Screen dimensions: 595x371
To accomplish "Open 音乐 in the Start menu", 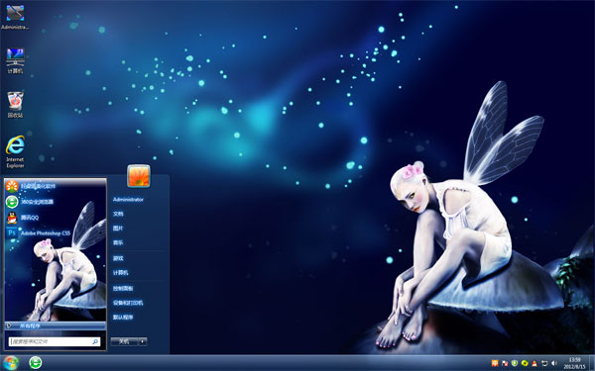I will 118,242.
